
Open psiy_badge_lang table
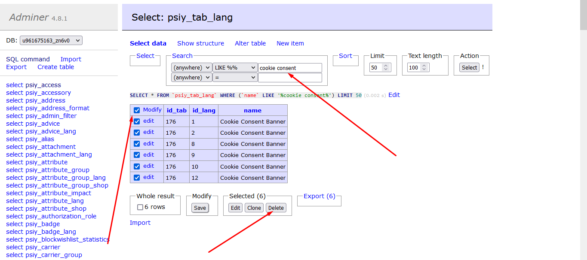(51, 232)
